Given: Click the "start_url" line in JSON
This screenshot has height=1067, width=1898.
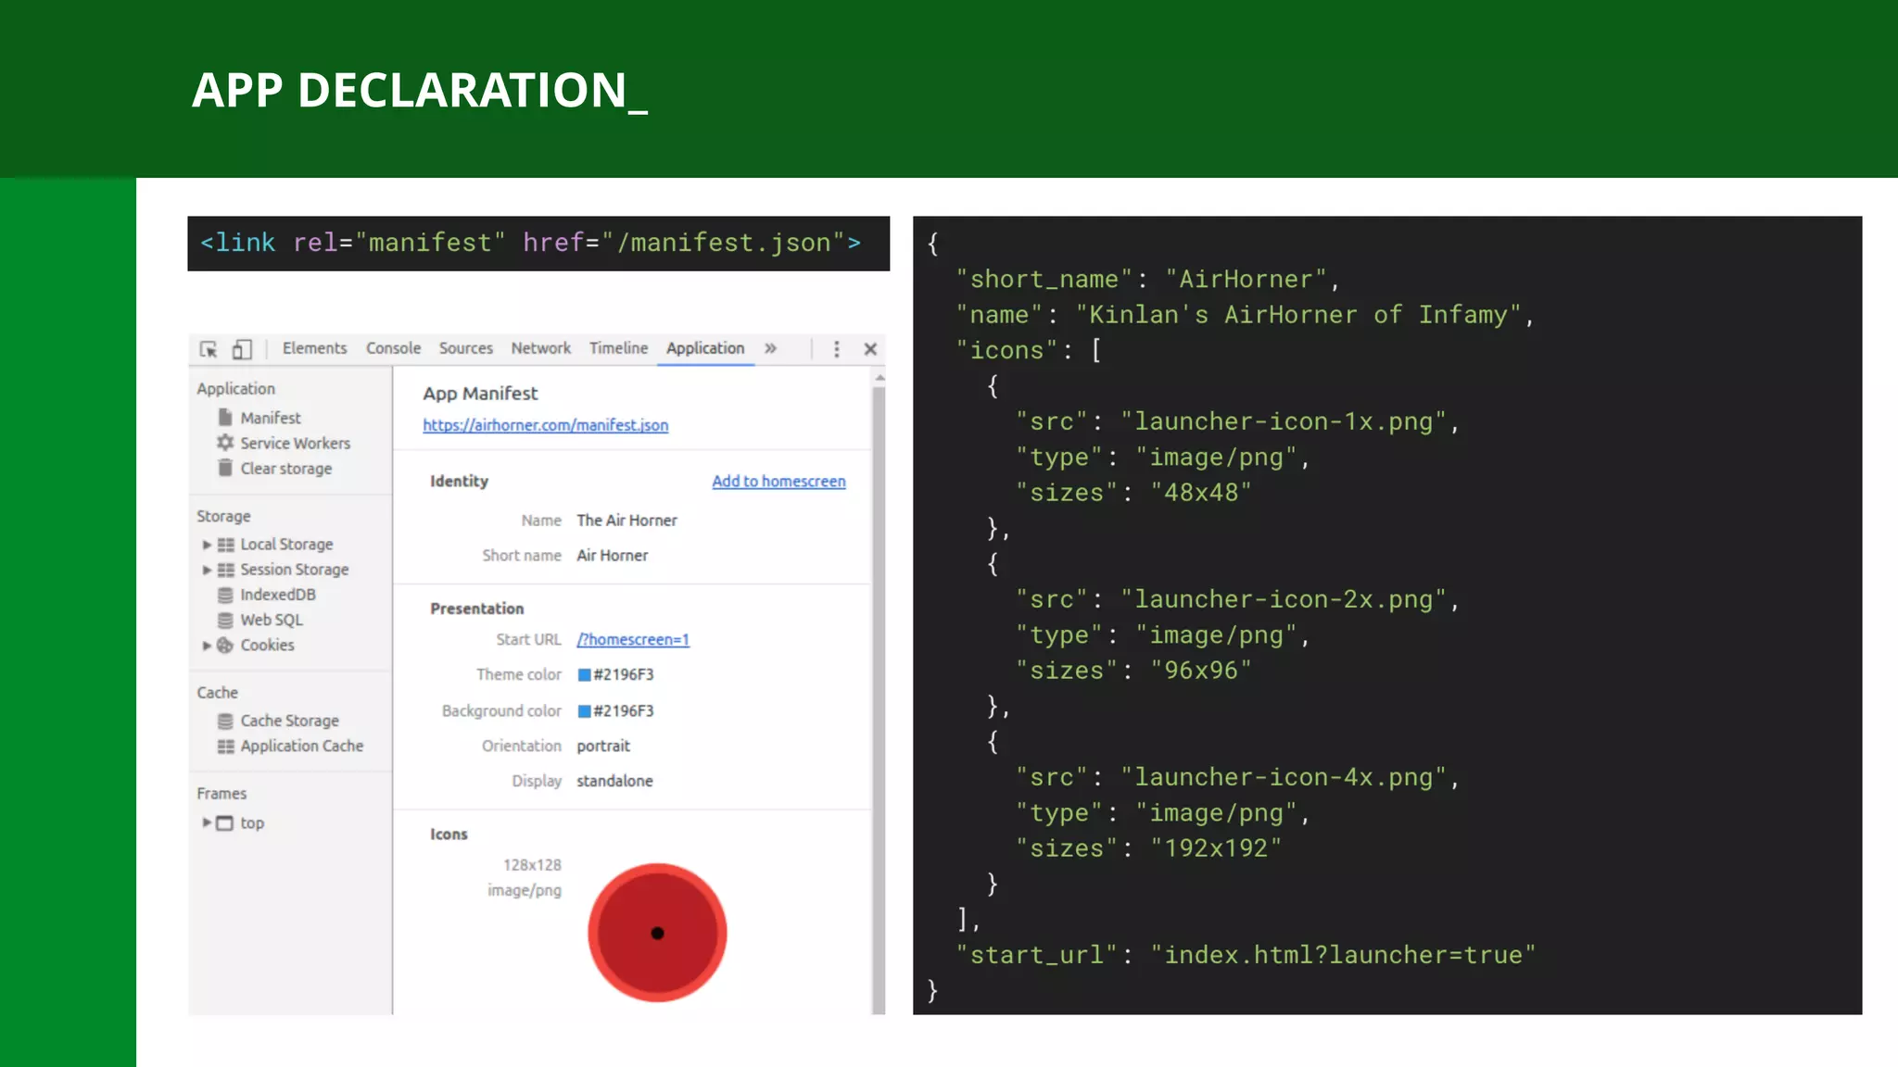Looking at the screenshot, I should coord(1246,956).
